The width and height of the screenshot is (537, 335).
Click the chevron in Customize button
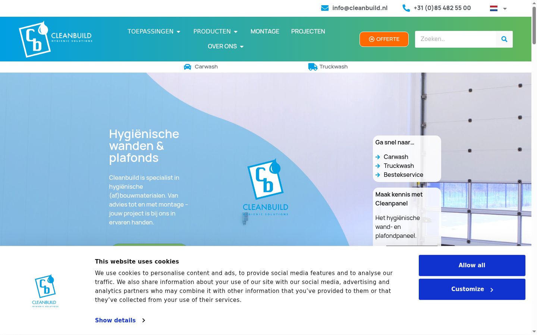click(492, 290)
